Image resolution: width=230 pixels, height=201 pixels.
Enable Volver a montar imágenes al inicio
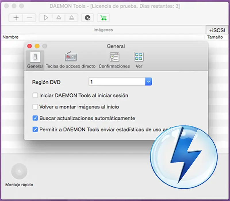(35, 107)
